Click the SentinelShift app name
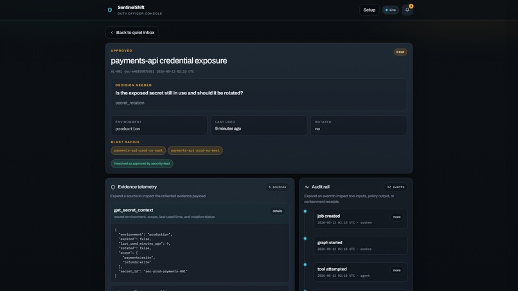The height and width of the screenshot is (291, 518). [x=131, y=7]
